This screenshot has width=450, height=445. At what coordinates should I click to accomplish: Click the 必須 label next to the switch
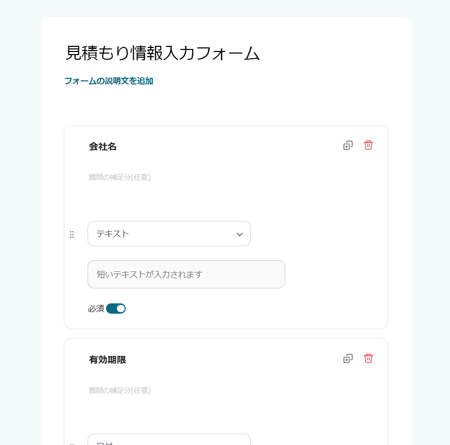(96, 308)
